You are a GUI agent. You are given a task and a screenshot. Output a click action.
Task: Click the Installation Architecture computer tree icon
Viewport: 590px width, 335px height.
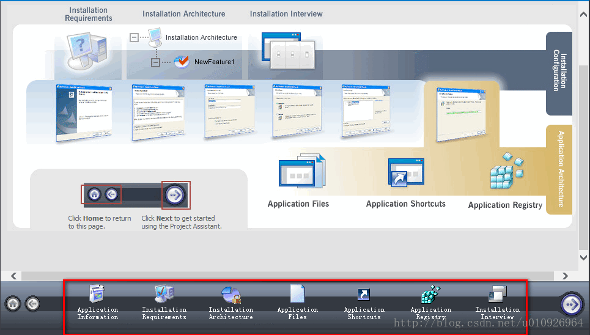[155, 37]
